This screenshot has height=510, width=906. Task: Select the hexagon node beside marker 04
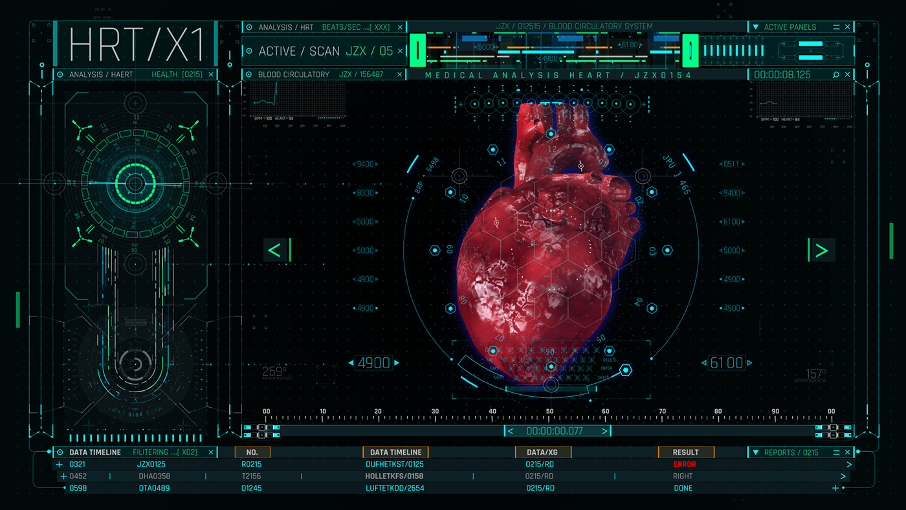click(x=652, y=309)
